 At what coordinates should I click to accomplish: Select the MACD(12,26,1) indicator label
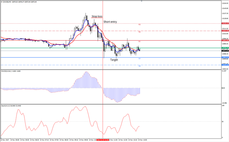click(11, 71)
